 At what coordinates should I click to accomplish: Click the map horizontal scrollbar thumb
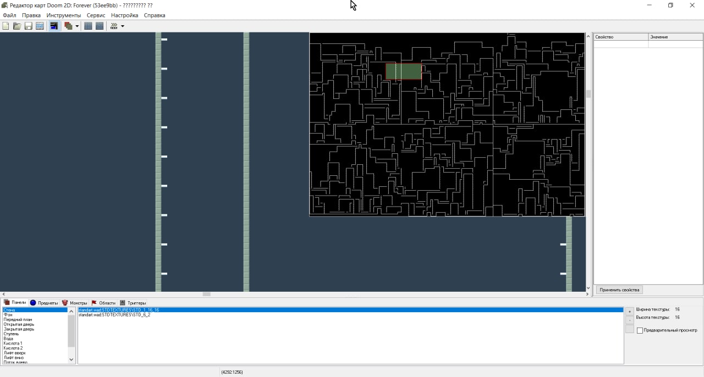point(206,294)
